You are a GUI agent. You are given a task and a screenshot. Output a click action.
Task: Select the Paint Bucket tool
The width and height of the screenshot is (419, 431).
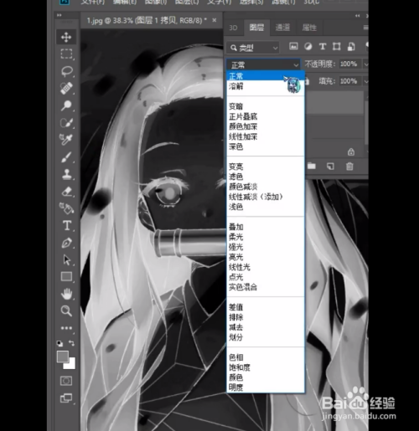click(66, 208)
